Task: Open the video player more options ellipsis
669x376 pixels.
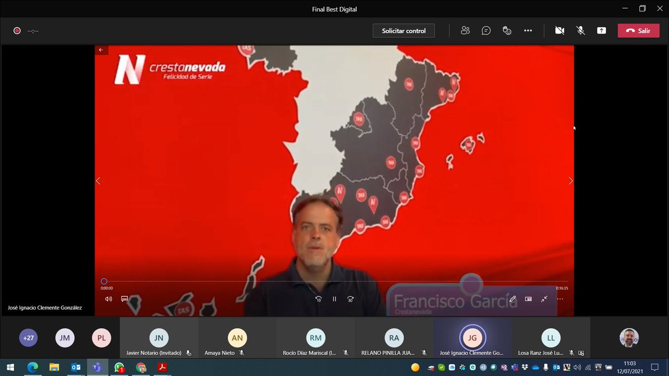Action: tap(560, 299)
